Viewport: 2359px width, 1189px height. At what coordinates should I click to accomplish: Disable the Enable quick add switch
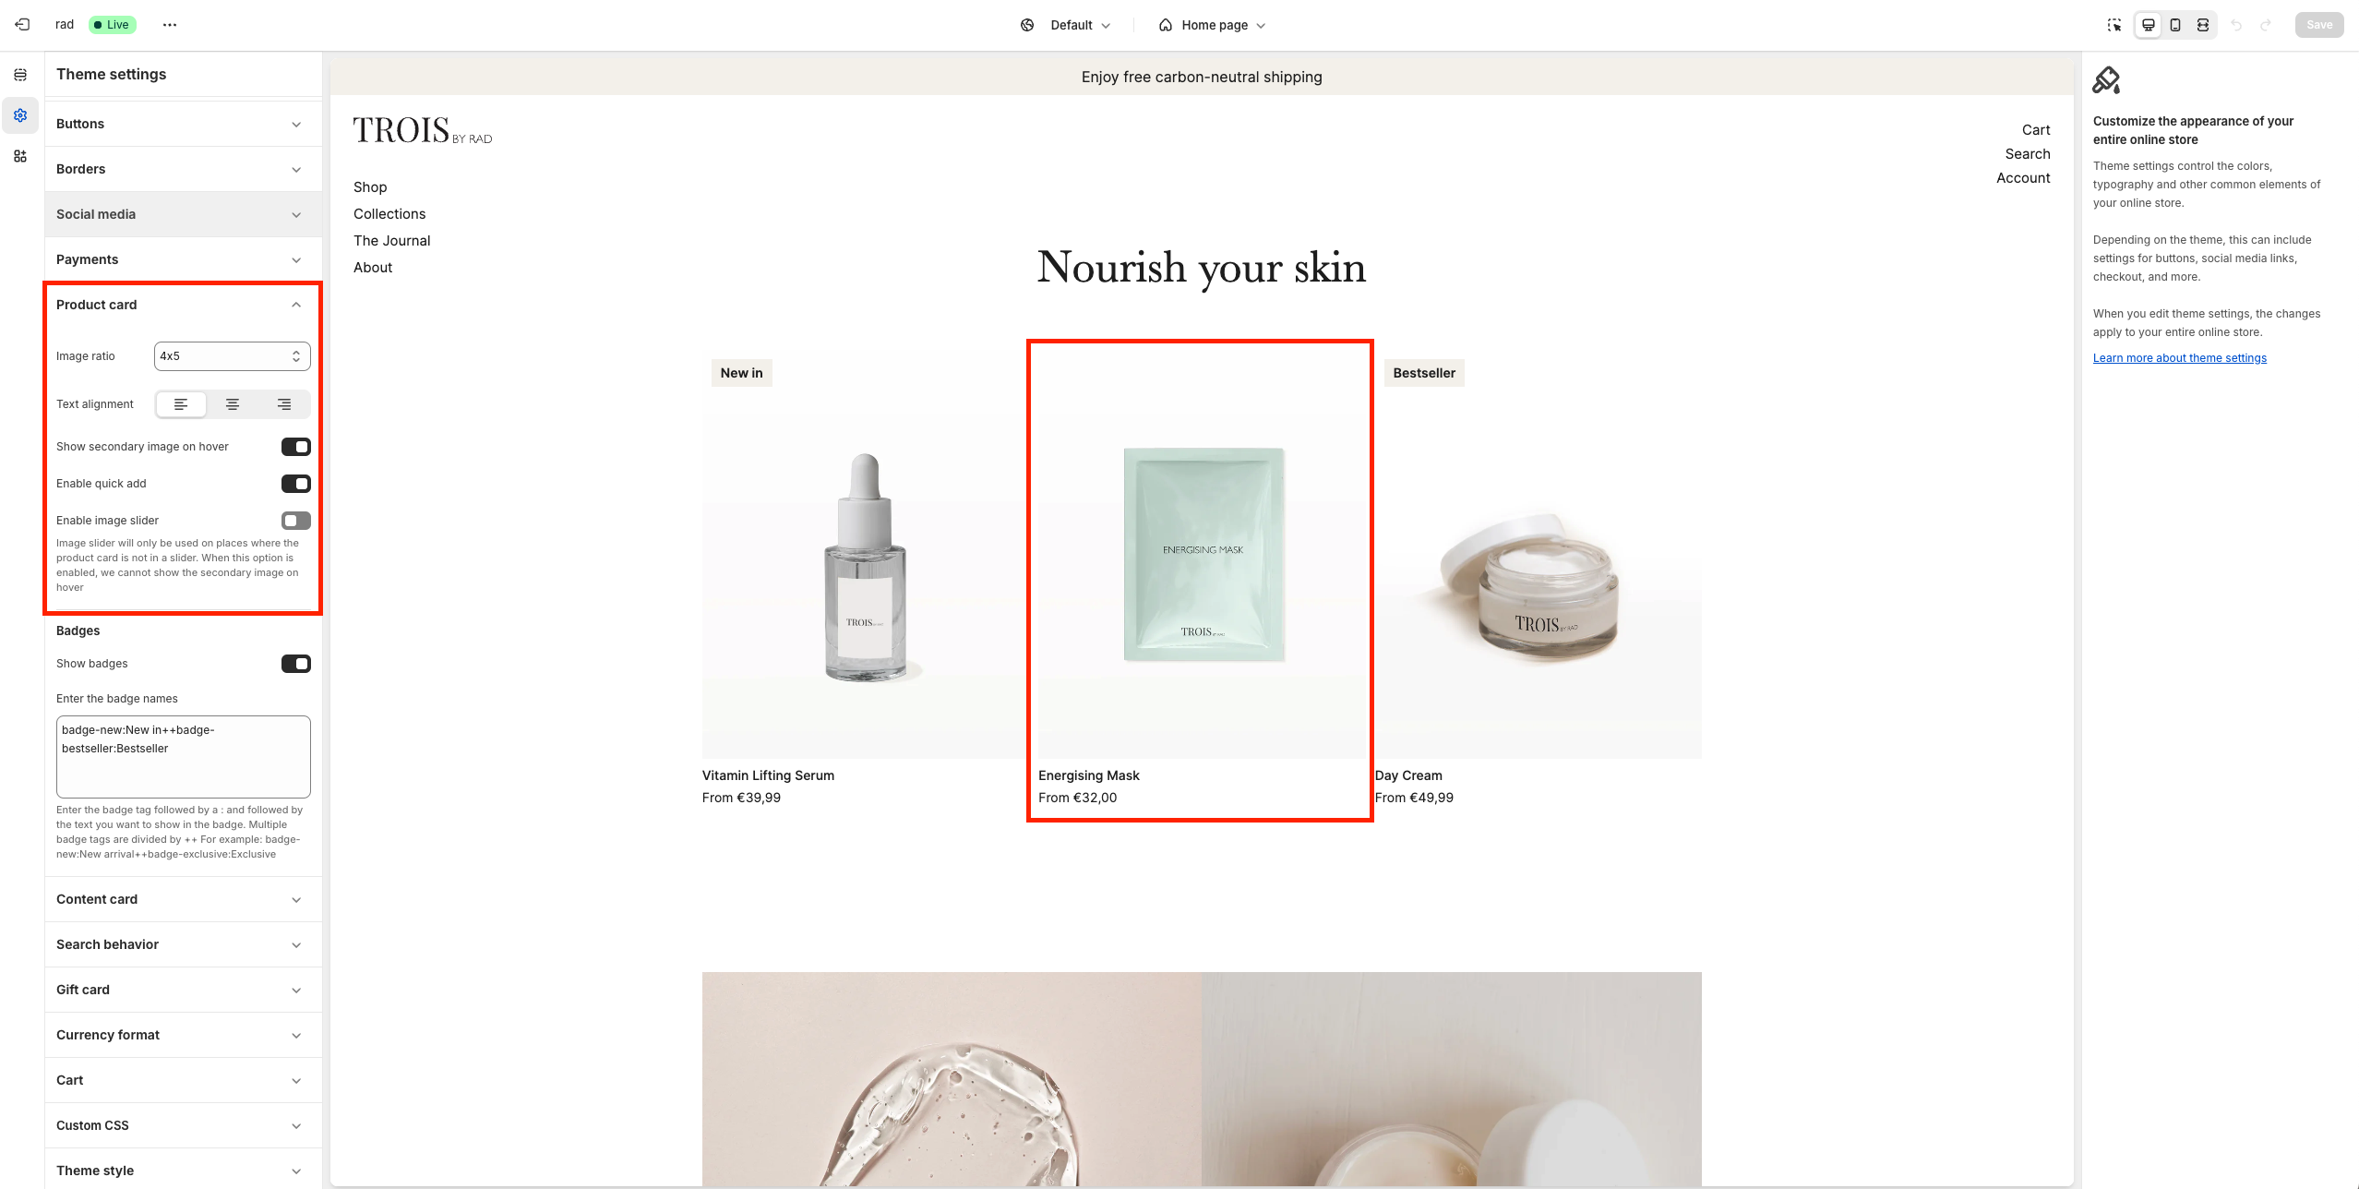pos(296,484)
